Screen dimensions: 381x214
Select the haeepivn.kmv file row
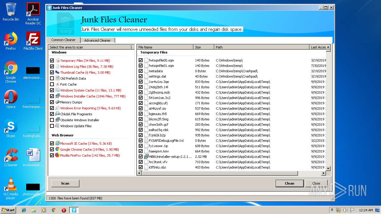pos(232,151)
